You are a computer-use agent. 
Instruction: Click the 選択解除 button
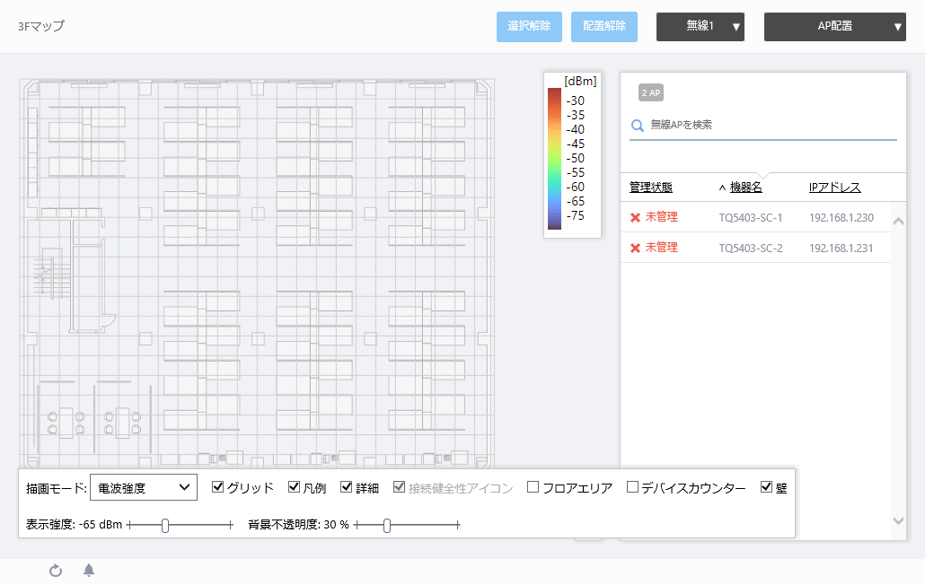tap(529, 27)
